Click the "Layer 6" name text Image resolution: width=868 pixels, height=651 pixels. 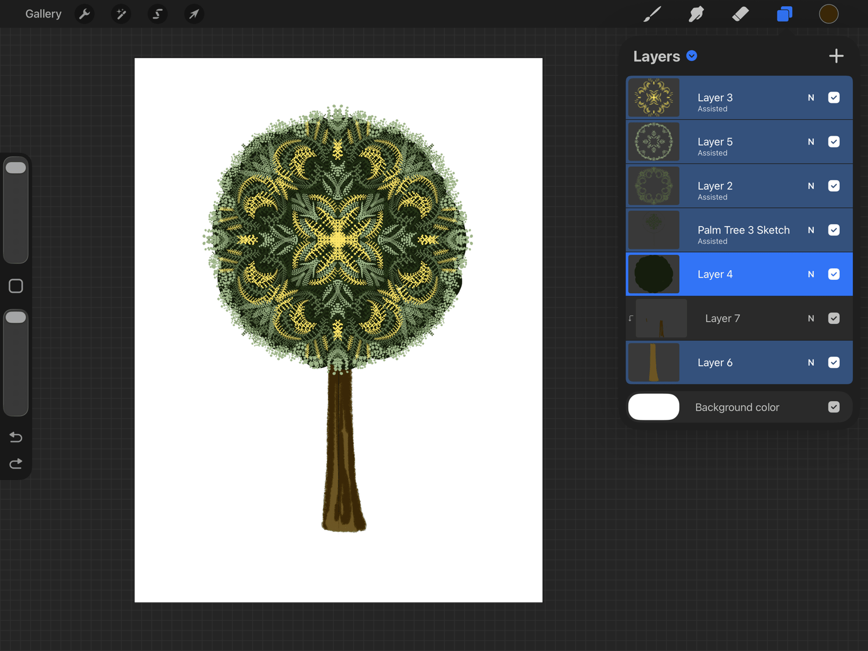point(715,362)
